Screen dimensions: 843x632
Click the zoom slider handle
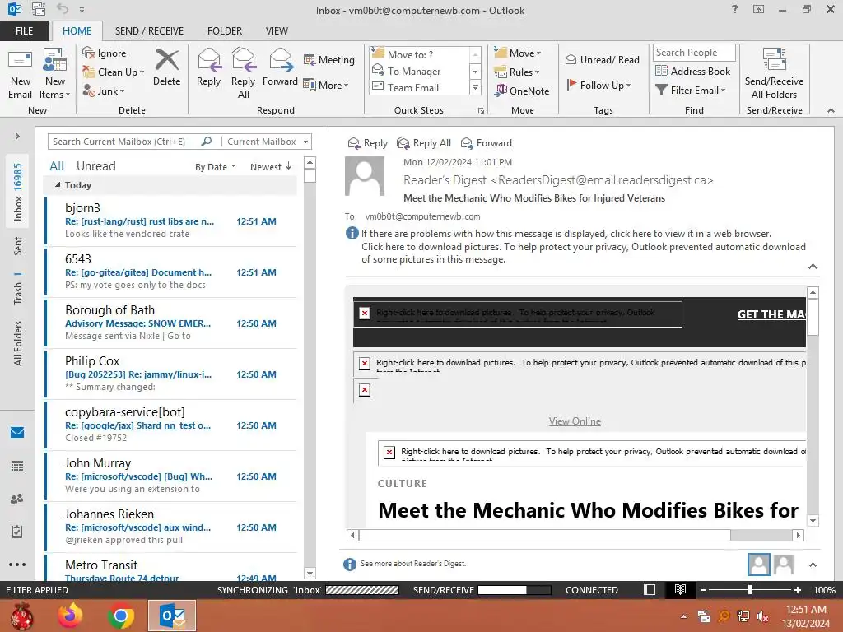750,589
